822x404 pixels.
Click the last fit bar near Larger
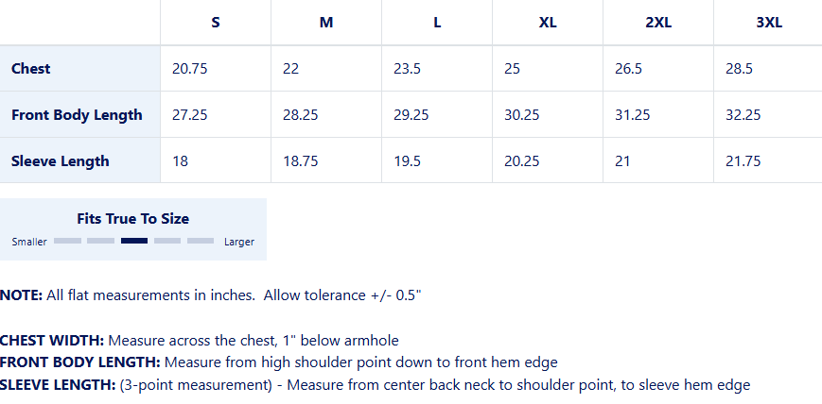click(x=201, y=241)
